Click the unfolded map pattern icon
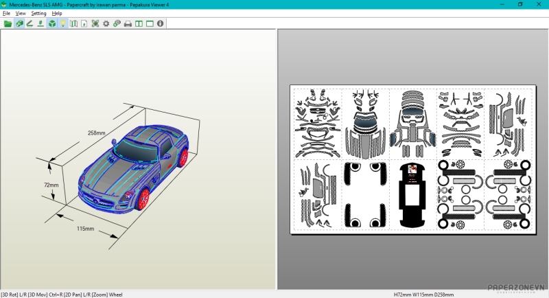This screenshot has height=298, width=549. pyautogui.click(x=73, y=23)
